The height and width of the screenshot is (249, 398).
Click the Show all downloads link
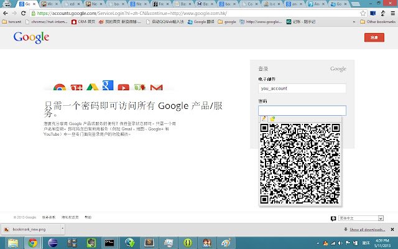(x=367, y=230)
